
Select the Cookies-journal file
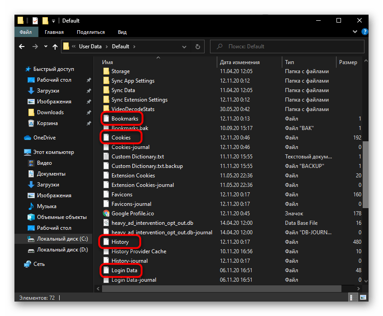point(131,147)
